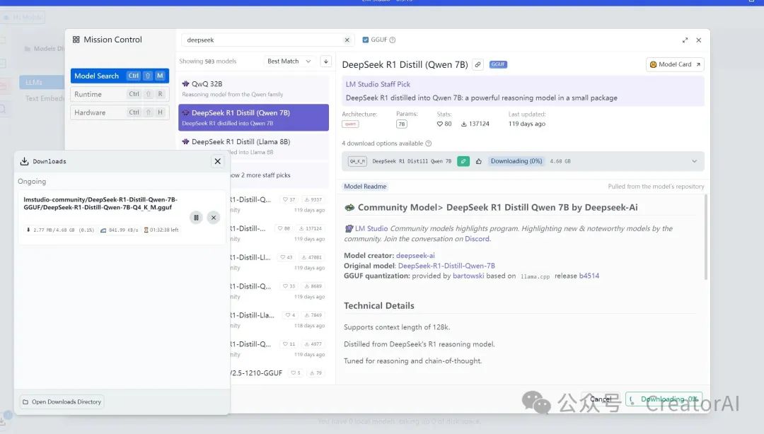Select QwQ 32B model result
The image size is (764, 434).
pos(253,88)
